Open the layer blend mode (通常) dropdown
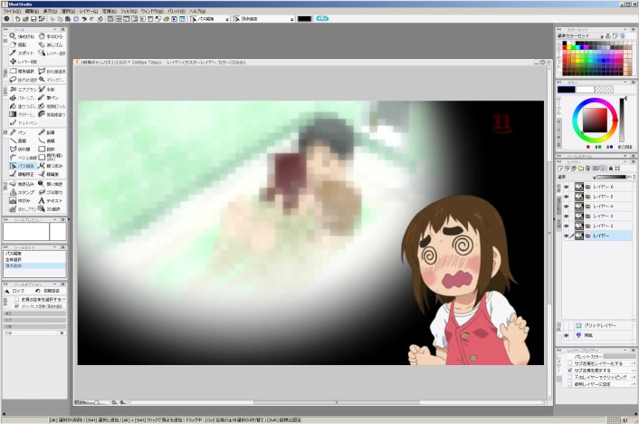 [x=594, y=177]
